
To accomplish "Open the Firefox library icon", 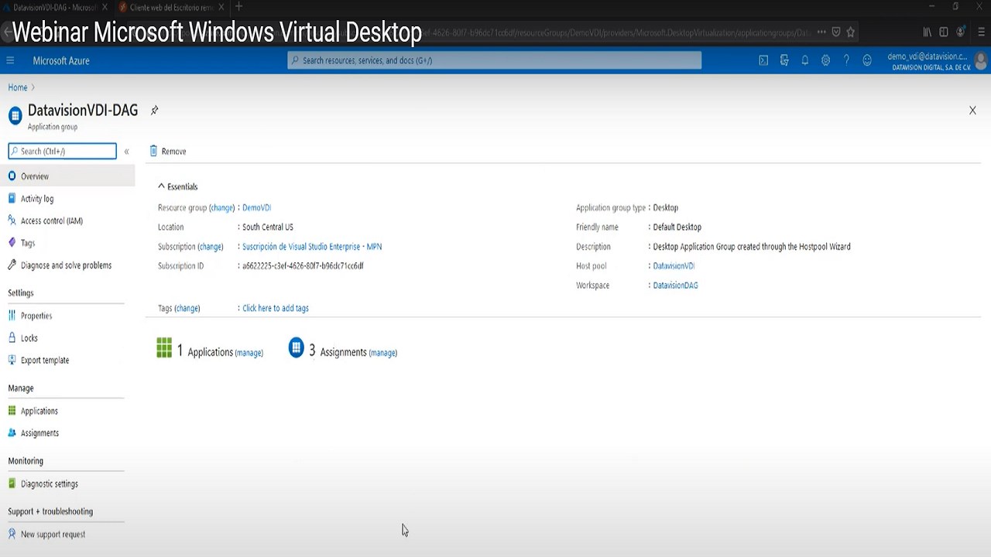I will point(927,32).
